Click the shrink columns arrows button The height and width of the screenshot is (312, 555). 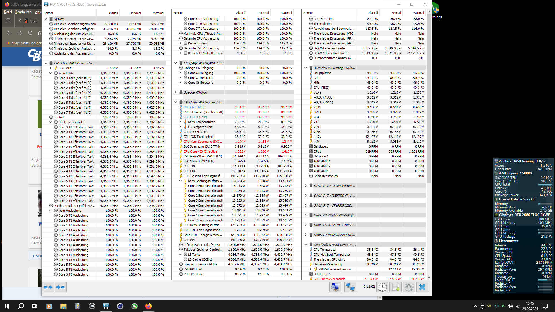tap(61, 287)
